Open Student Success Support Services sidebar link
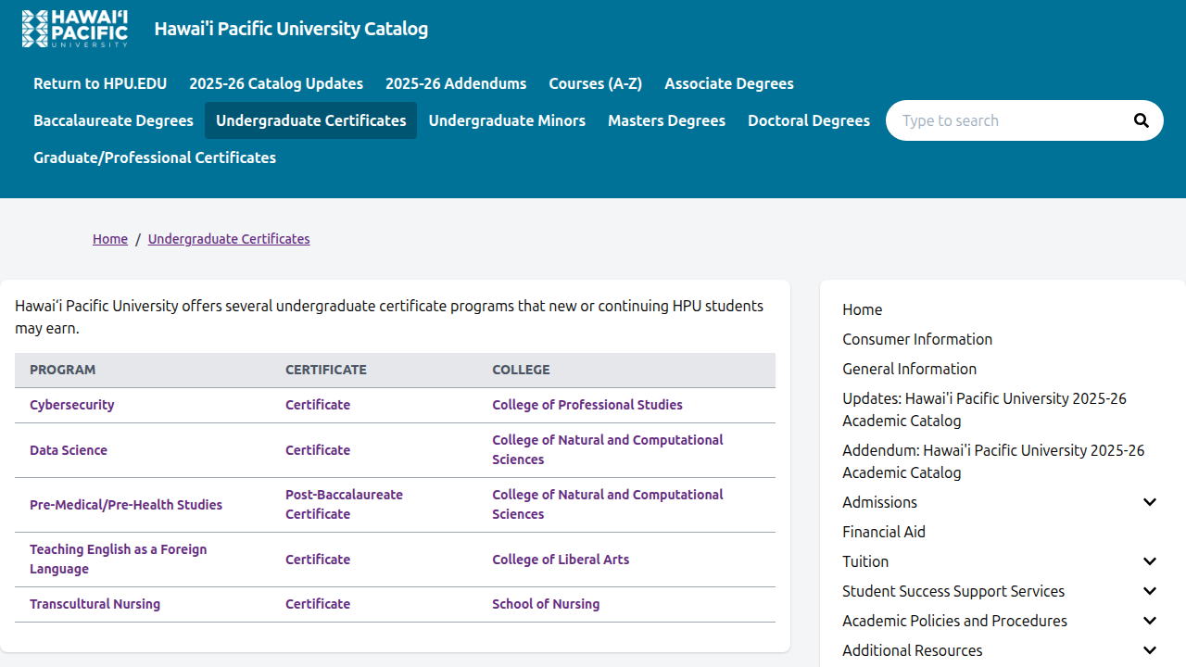This screenshot has height=667, width=1186. pos(953,591)
